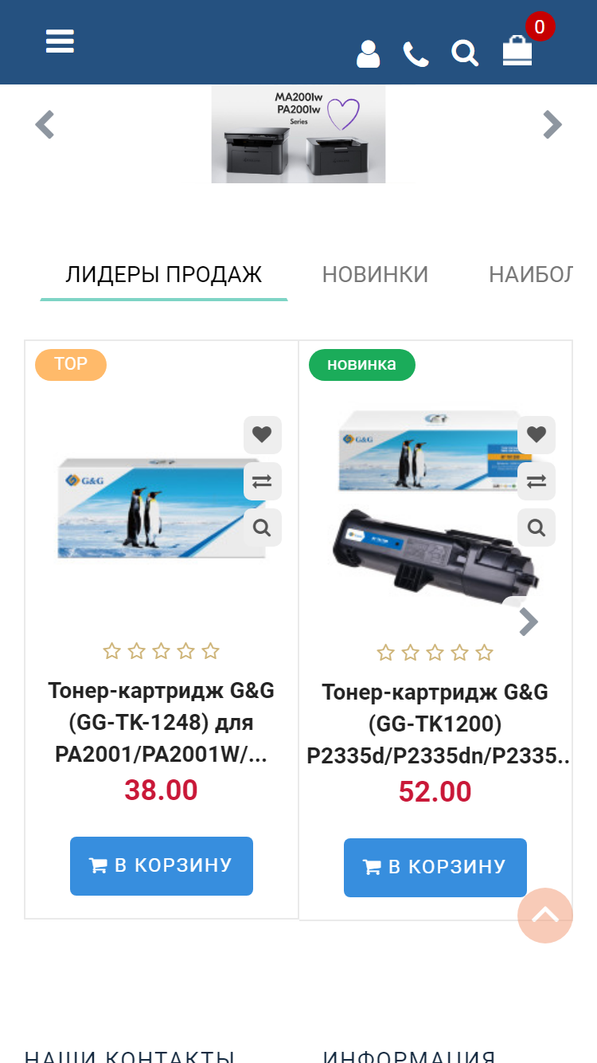Screen dimensions: 597x1063
Task: Rate GG-TK-1248 cartridge five stars
Action: tap(210, 652)
